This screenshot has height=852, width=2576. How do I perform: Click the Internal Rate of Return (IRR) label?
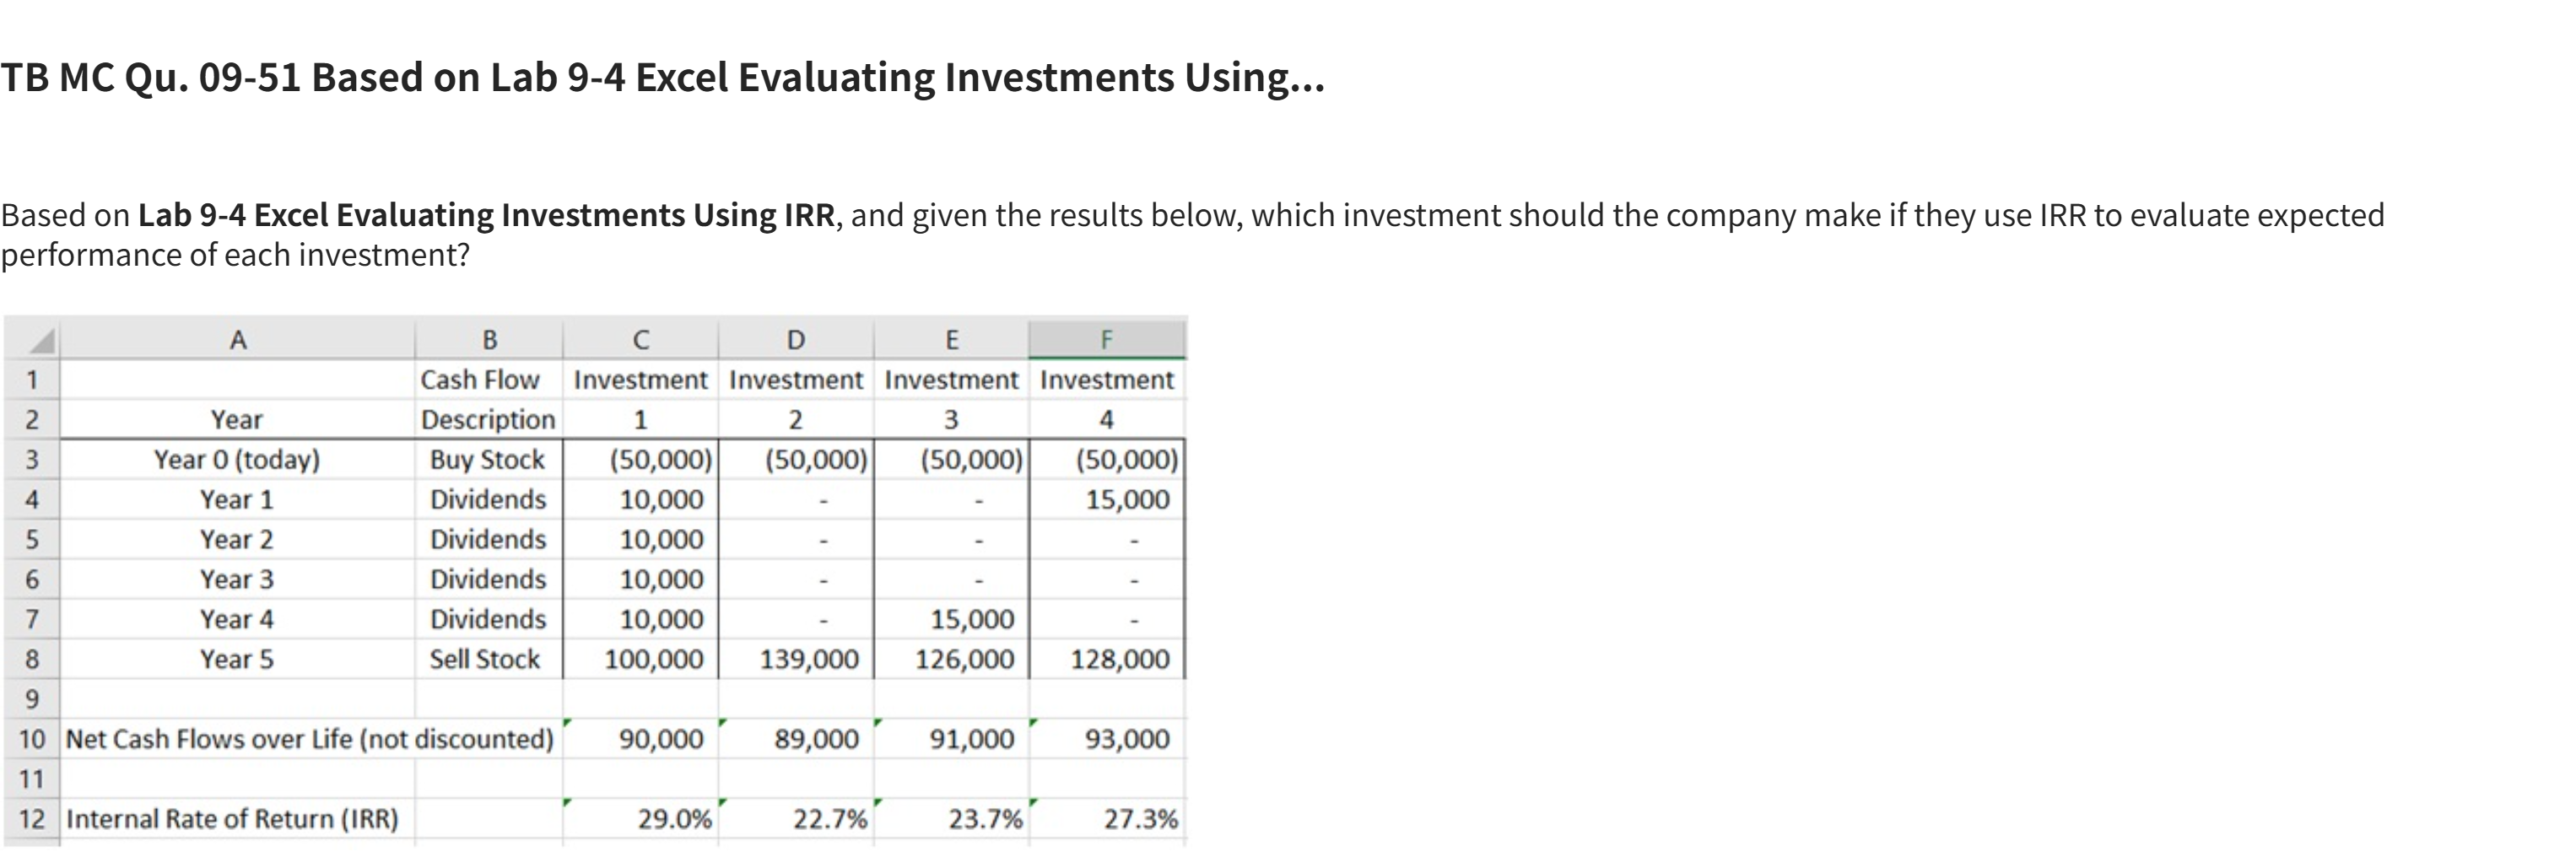coord(232,819)
